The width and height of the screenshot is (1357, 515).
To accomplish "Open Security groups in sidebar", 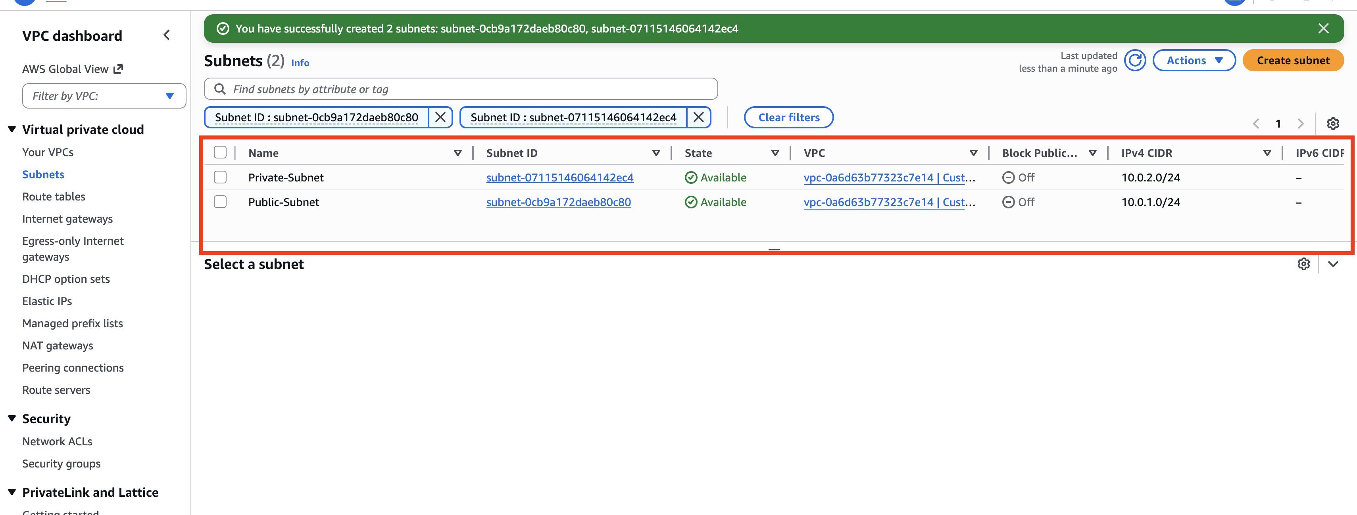I will (x=61, y=464).
